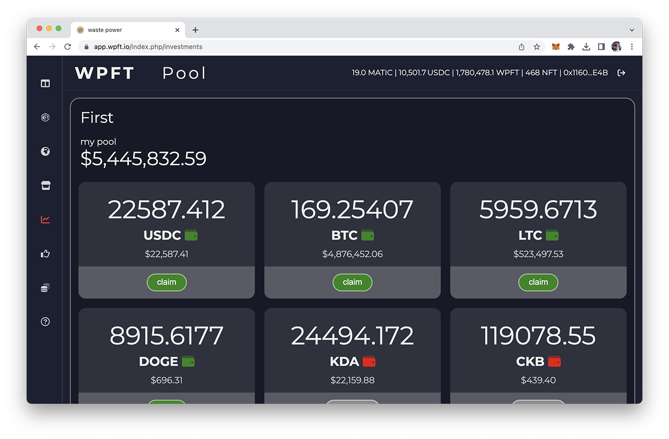Click the Pool page heading
Image resolution: width=669 pixels, height=439 pixels.
click(x=184, y=73)
